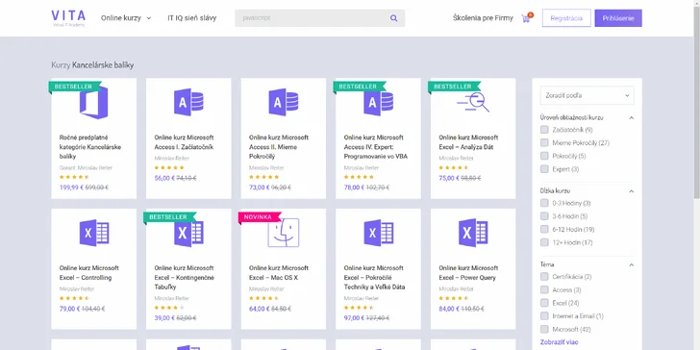Click the Registrácia button
The width and height of the screenshot is (700, 350).
click(566, 18)
